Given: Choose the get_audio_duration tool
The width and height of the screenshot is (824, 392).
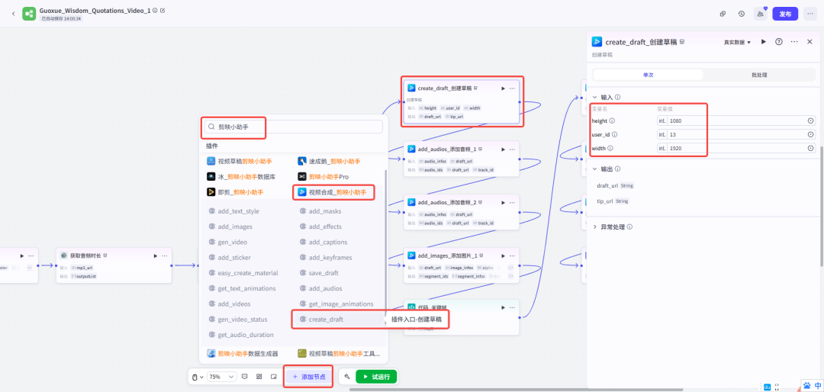Looking at the screenshot, I should pyautogui.click(x=240, y=335).
